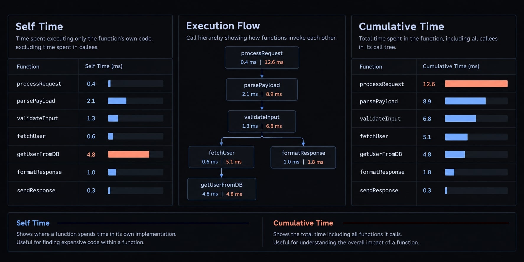Viewport: 524px width, 262px height.
Task: Click the 5.1 cumulative time value
Action: tap(427, 137)
